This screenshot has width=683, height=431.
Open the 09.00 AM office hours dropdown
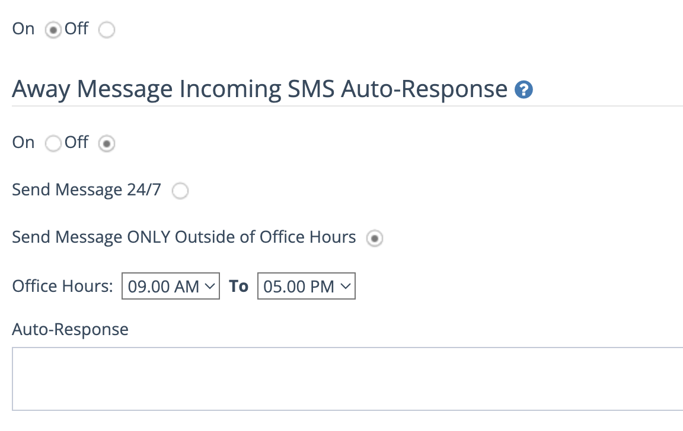pyautogui.click(x=171, y=286)
